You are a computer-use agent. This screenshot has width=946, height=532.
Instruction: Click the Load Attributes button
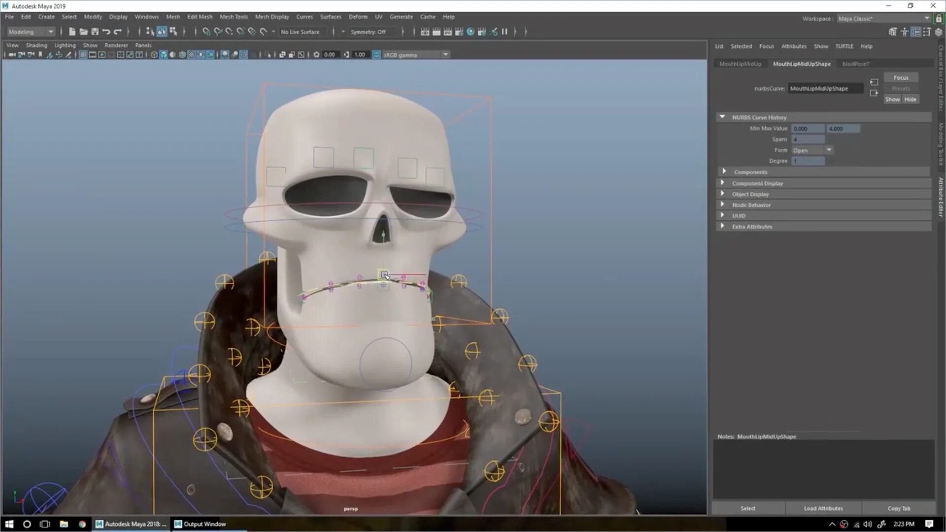click(x=823, y=508)
